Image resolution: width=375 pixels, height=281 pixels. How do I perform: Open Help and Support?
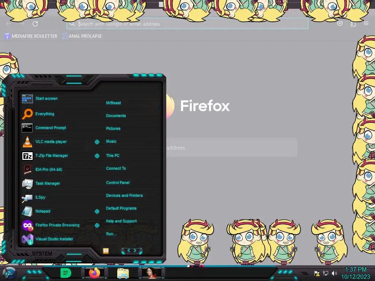pyautogui.click(x=121, y=221)
